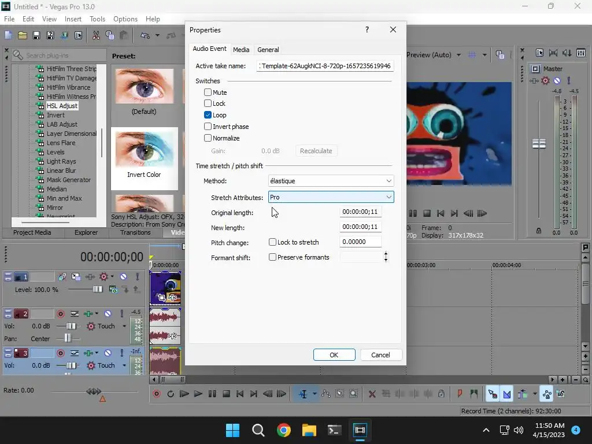This screenshot has height=444, width=592.
Task: Click the track 1 Level slider
Action: 97,290
